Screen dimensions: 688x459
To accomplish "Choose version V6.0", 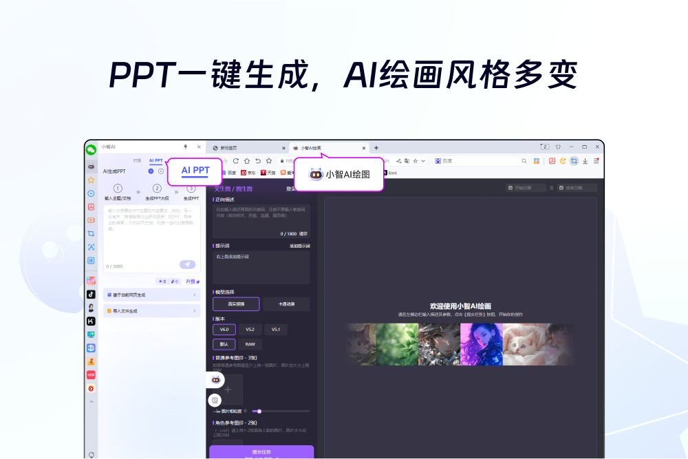I will [x=224, y=330].
